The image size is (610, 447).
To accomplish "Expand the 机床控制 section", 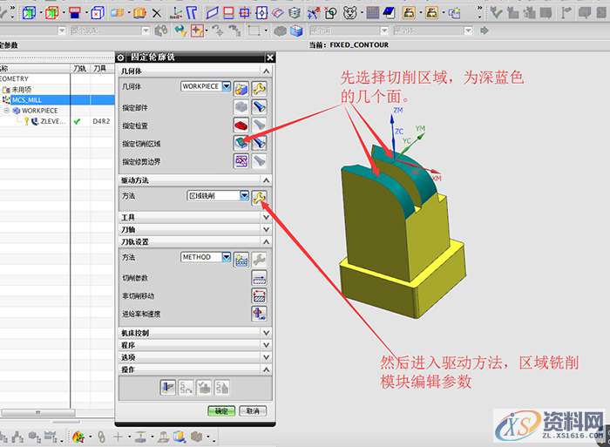I will (266, 333).
